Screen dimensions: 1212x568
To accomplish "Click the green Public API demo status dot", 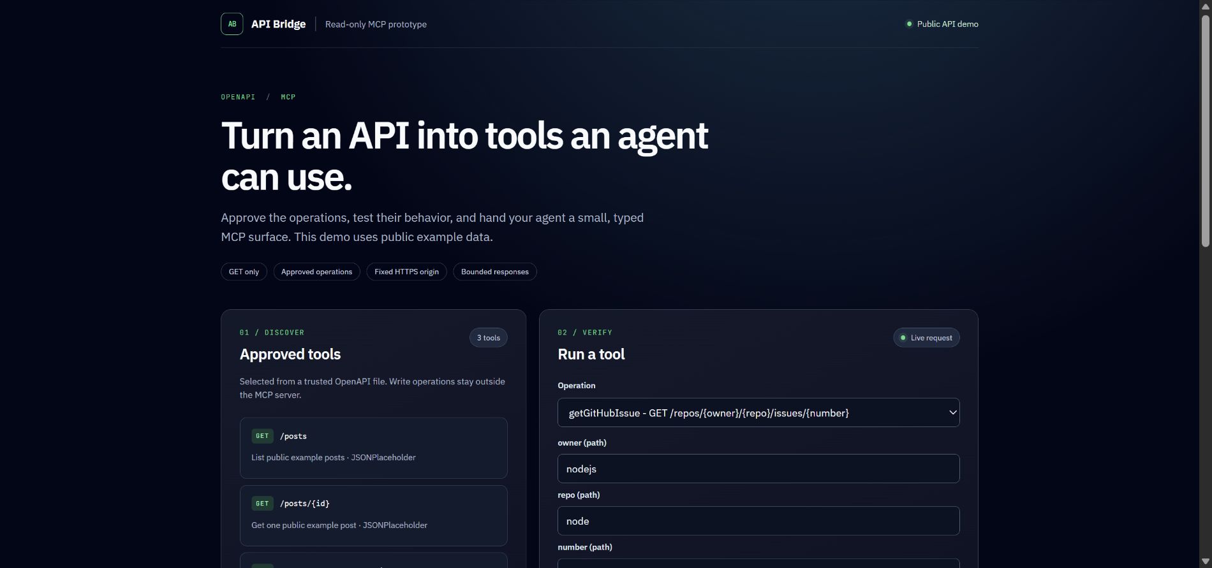I will click(x=909, y=24).
